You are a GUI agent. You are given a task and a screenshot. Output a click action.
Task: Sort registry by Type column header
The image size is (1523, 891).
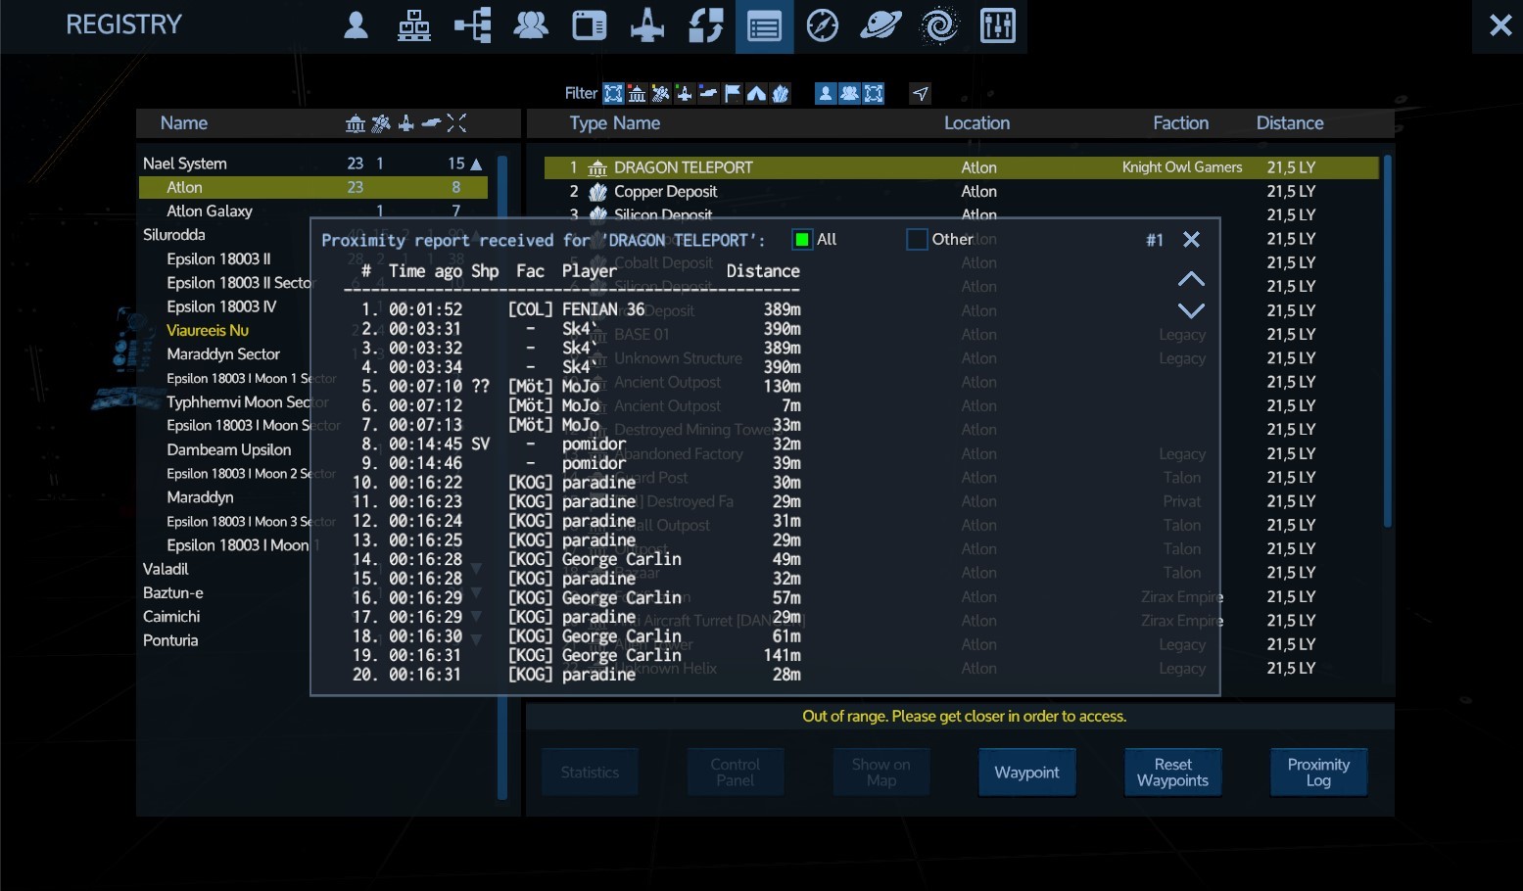pos(589,123)
